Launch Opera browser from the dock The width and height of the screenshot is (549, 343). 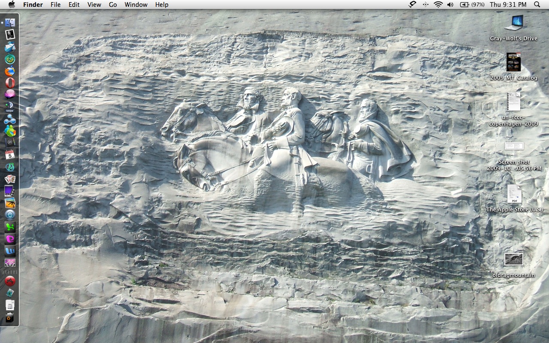click(x=10, y=83)
